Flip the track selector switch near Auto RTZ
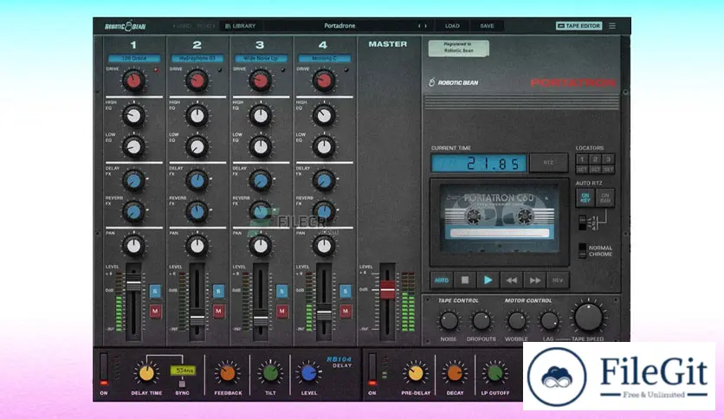 coord(583,222)
